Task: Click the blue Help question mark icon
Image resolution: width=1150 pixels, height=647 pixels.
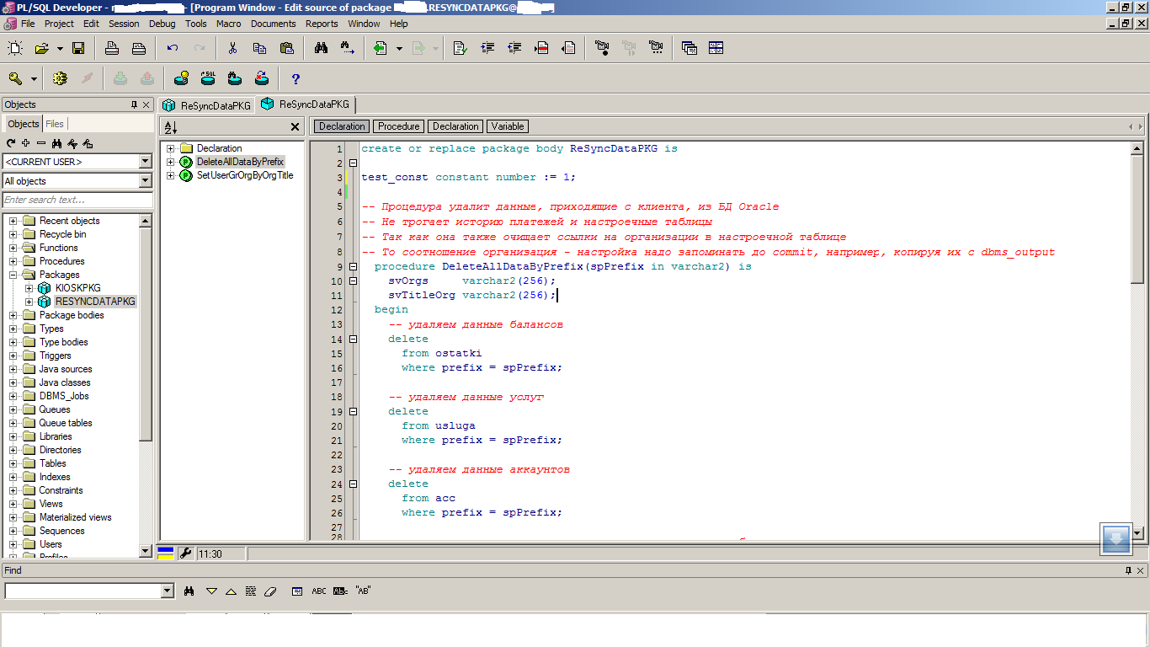Action: pyautogui.click(x=295, y=79)
